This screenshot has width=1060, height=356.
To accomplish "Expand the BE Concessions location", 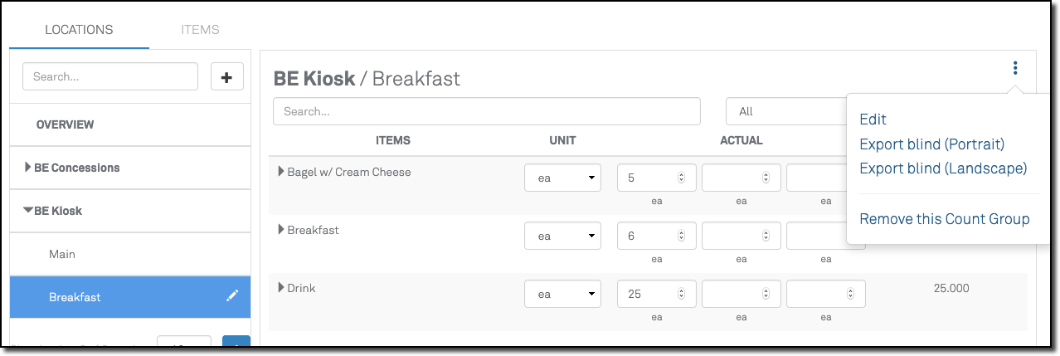I will coord(29,168).
